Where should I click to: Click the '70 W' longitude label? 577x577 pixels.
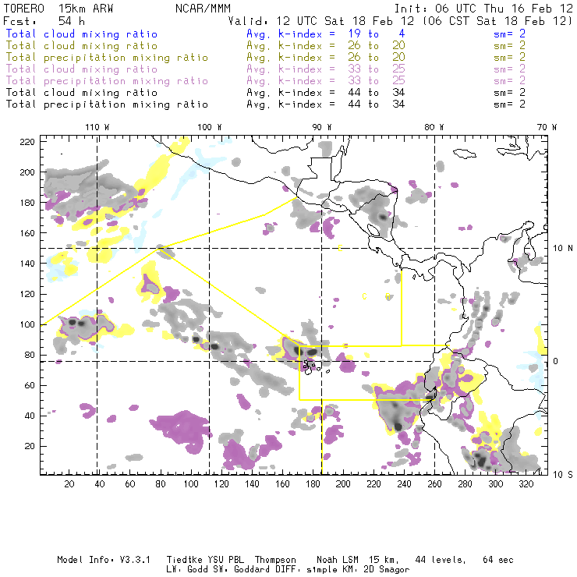pyautogui.click(x=547, y=127)
